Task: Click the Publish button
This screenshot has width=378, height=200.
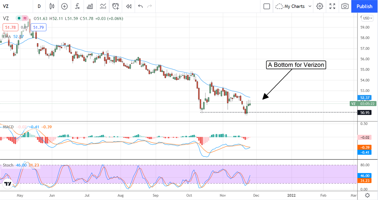Action: (x=364, y=6)
